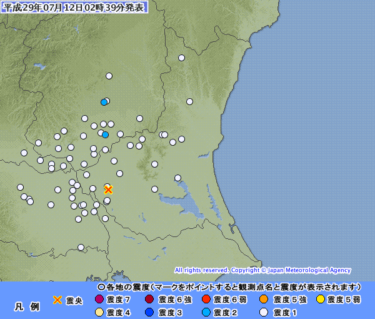Click the white 震度1 legend swatch
The height and width of the screenshot is (319, 375).
coord(264,312)
